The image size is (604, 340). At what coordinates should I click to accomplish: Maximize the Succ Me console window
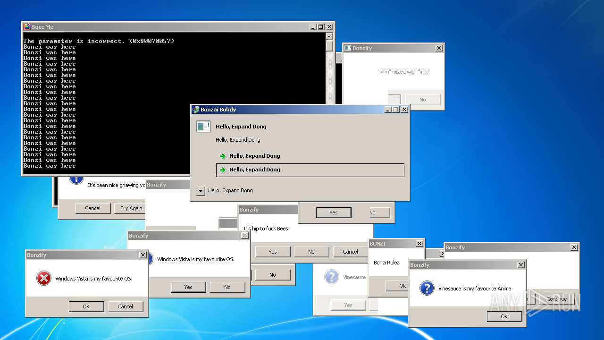(320, 27)
